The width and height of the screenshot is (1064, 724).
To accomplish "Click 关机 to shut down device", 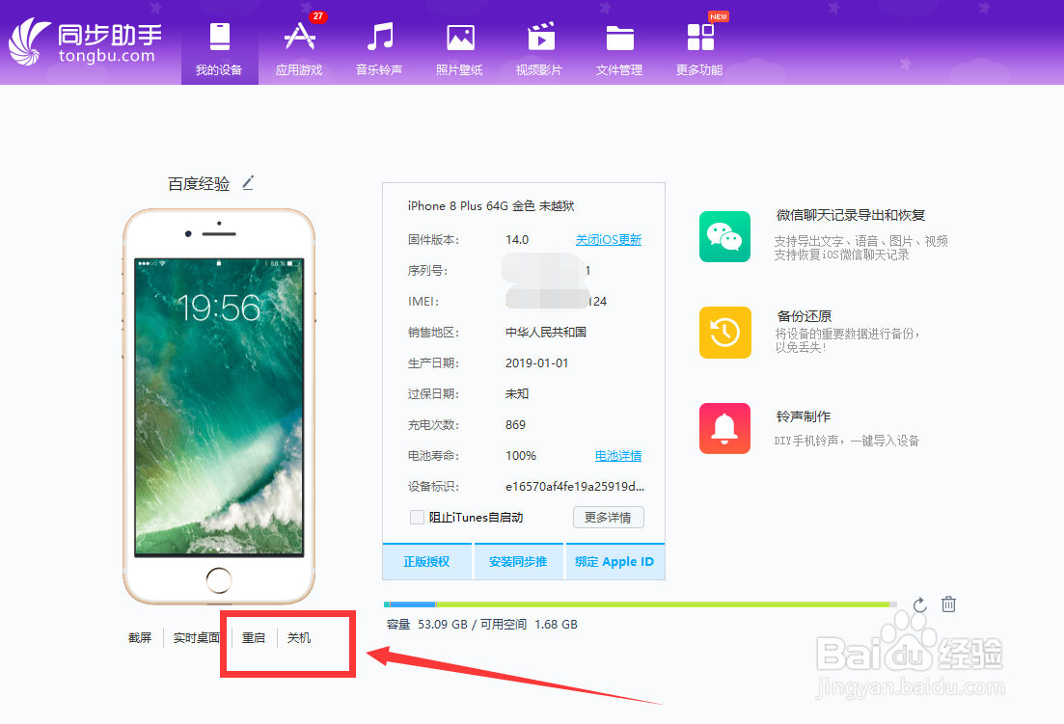I will pyautogui.click(x=299, y=638).
